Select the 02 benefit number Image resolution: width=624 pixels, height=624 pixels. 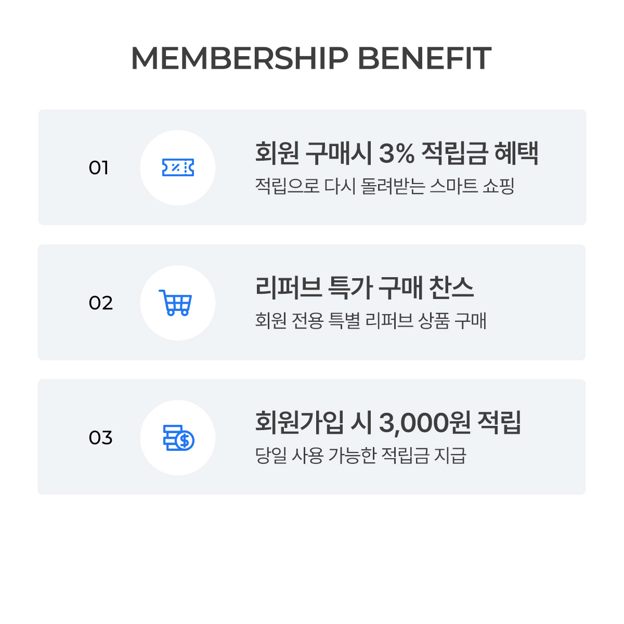[100, 303]
